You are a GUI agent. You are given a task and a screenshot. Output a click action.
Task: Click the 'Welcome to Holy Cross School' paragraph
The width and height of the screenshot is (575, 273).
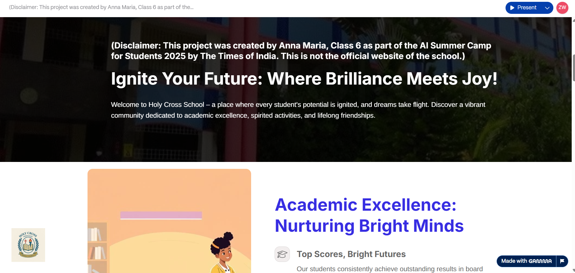298,110
